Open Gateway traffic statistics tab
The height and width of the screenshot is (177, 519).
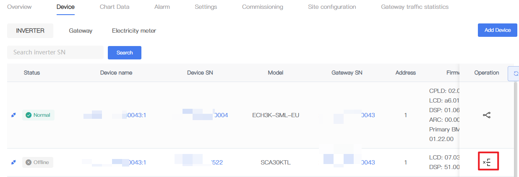point(415,7)
